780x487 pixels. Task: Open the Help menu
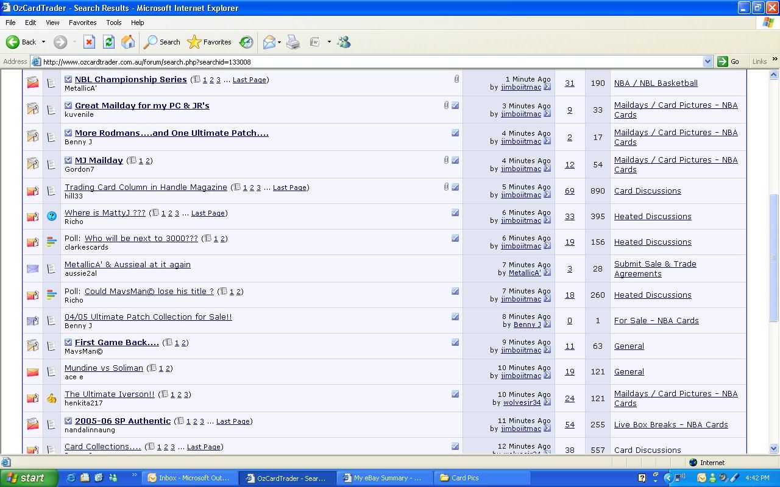pyautogui.click(x=137, y=23)
